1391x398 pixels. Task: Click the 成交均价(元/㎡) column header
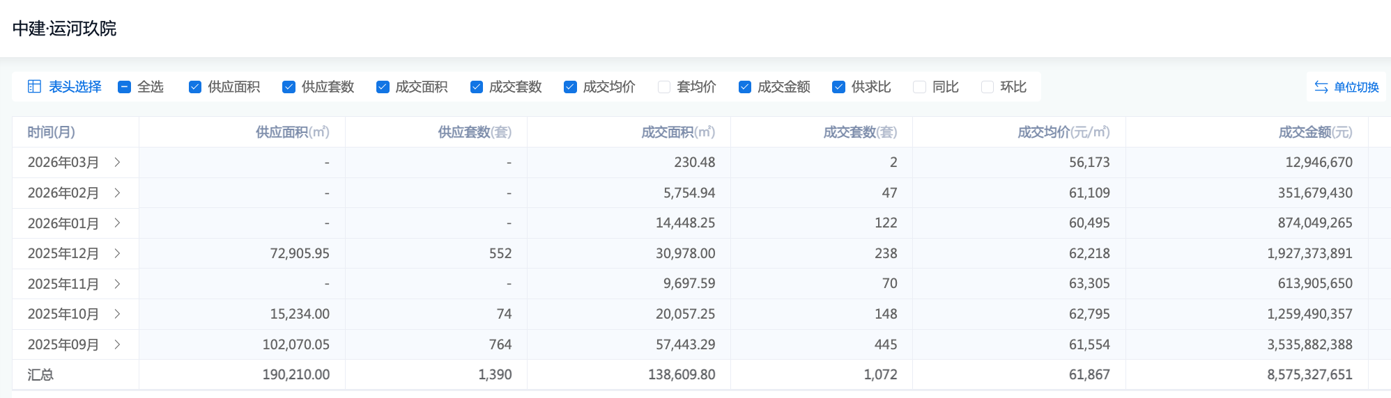click(x=1063, y=132)
